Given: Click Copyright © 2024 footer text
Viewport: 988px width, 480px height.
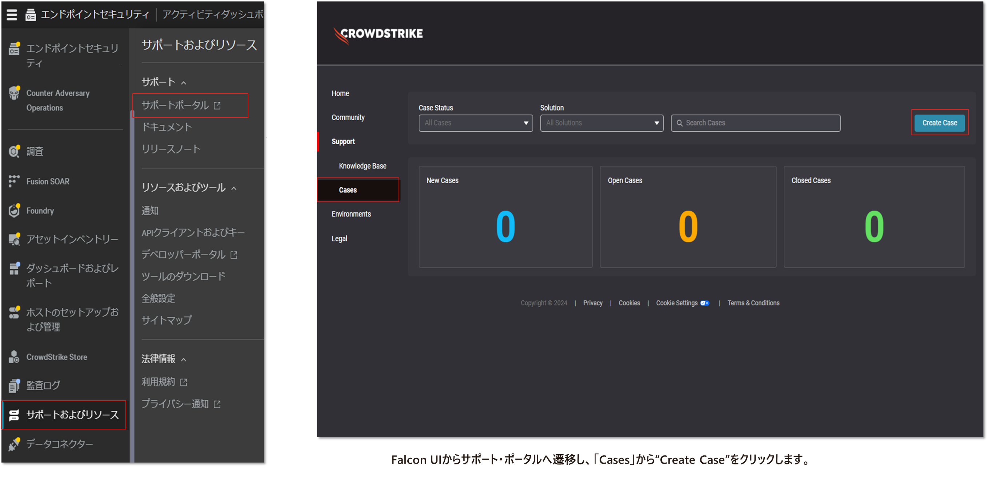Looking at the screenshot, I should (x=544, y=303).
